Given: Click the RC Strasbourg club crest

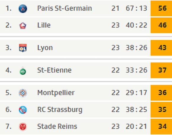Looking at the screenshot, I should [23, 110].
